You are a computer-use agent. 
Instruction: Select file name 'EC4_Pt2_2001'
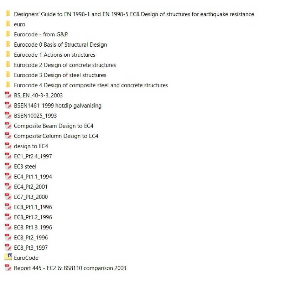31,187
